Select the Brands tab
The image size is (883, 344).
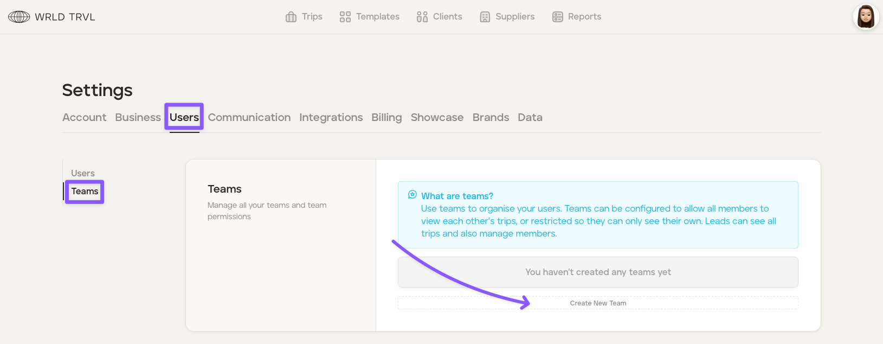[491, 117]
